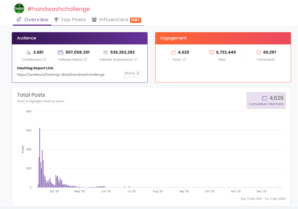Open the Contributors help info icon
This screenshot has height=209, width=298.
click(45, 60)
